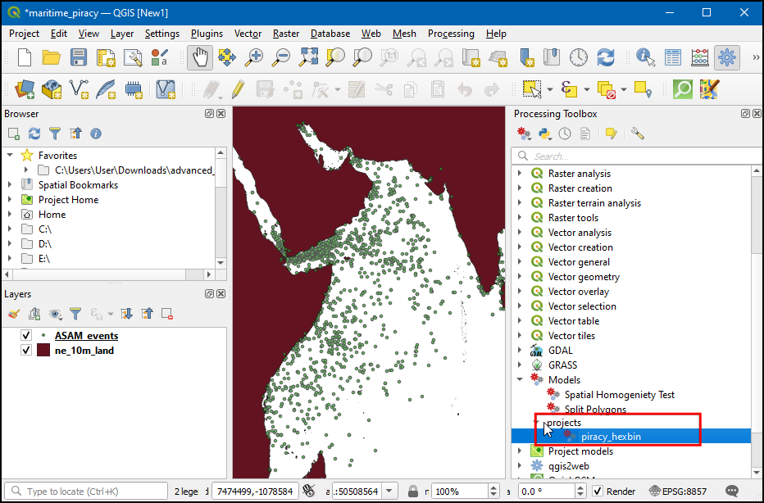The width and height of the screenshot is (764, 503).
Task: Expand the Project models group
Action: [x=520, y=451]
